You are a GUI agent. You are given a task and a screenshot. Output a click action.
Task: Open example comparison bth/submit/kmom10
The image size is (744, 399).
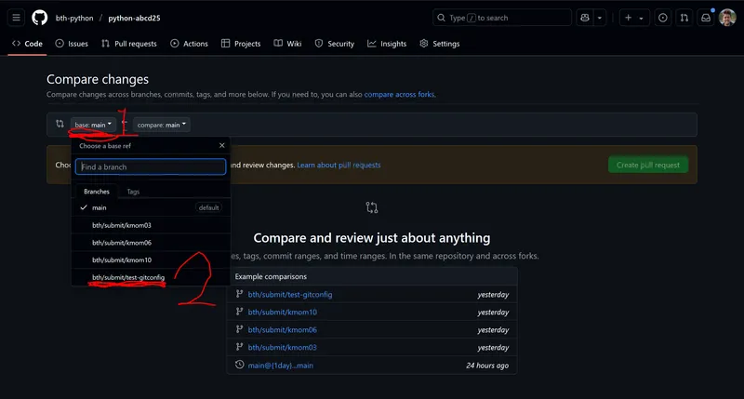(283, 313)
